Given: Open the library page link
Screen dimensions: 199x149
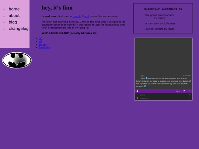Looking at the screenshot, I should 42,45.
